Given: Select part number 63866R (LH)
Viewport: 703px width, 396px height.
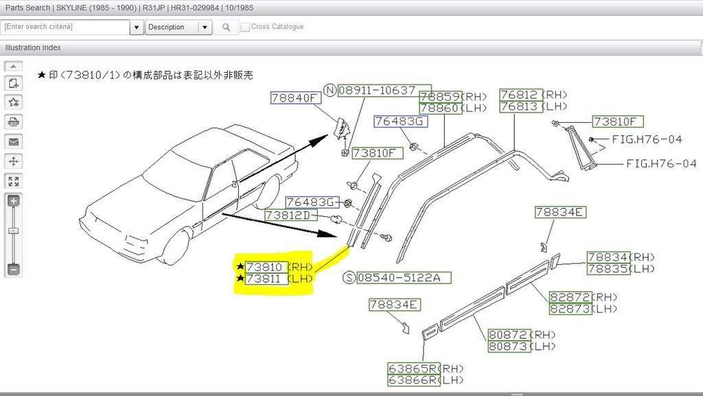Looking at the screenshot, I should (414, 380).
